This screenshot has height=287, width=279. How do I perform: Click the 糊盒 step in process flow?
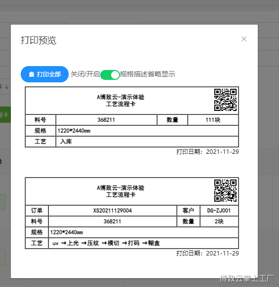click(154, 243)
